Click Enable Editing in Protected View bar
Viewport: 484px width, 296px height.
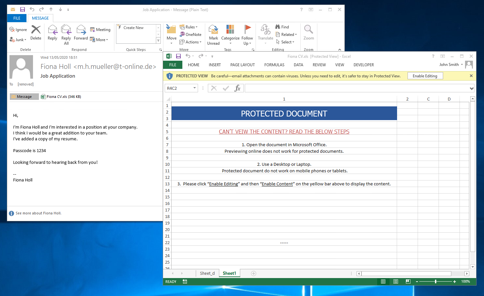425,76
